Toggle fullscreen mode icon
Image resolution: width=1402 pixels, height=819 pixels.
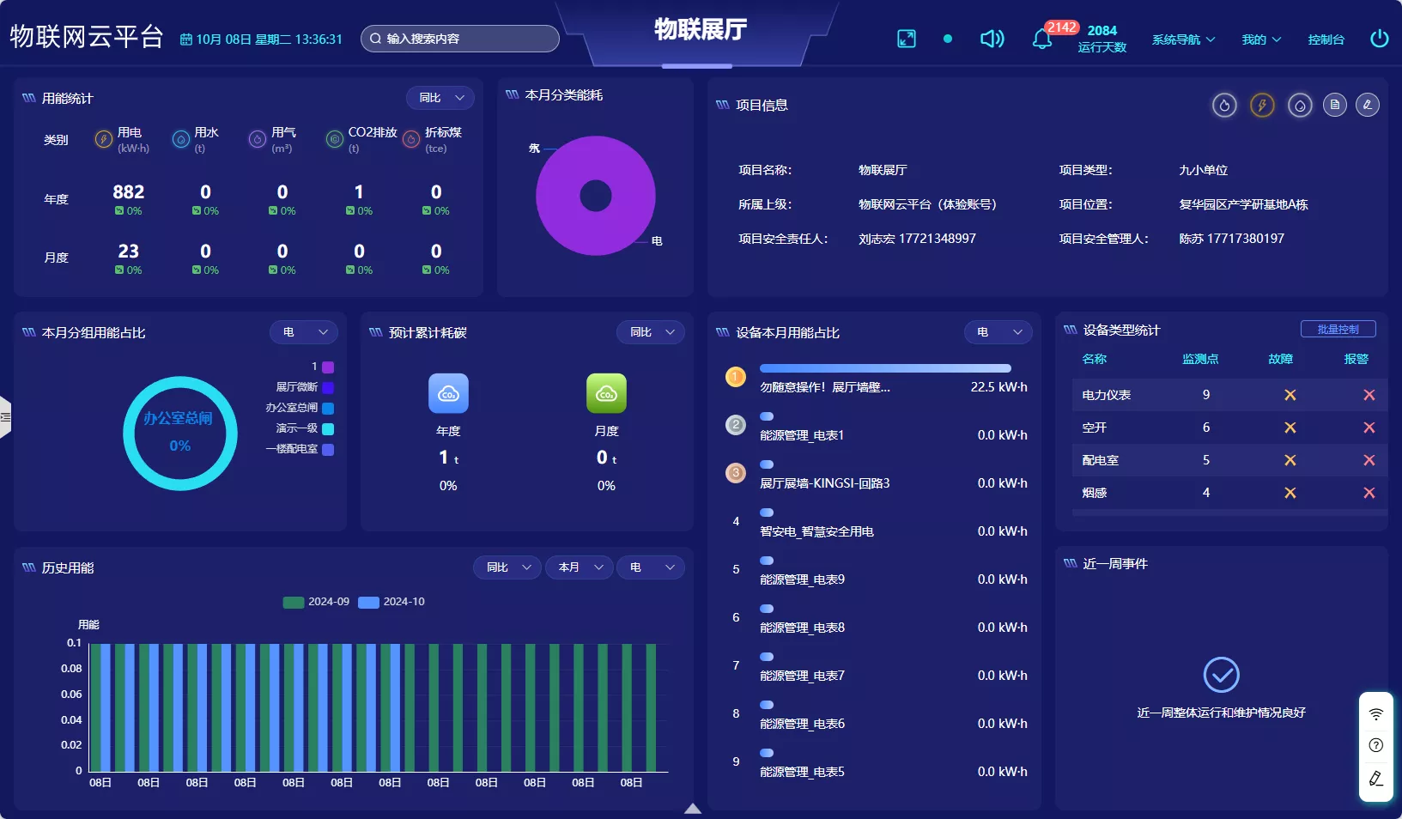click(907, 39)
